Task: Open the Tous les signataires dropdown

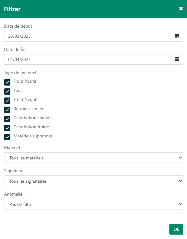Action: click(x=94, y=181)
